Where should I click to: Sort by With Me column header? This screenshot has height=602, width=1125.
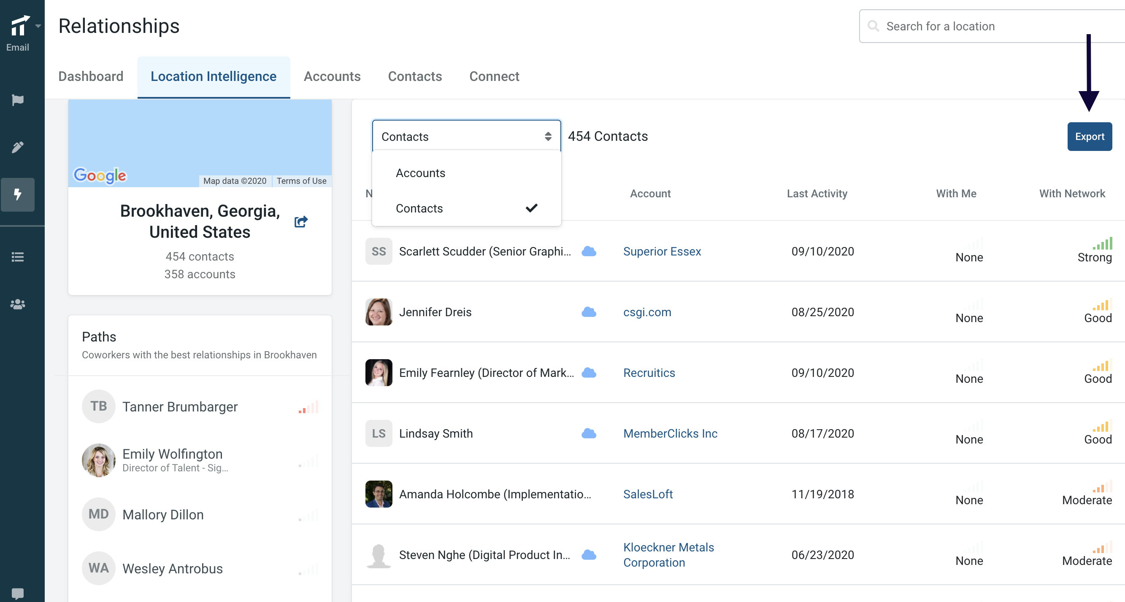956,193
